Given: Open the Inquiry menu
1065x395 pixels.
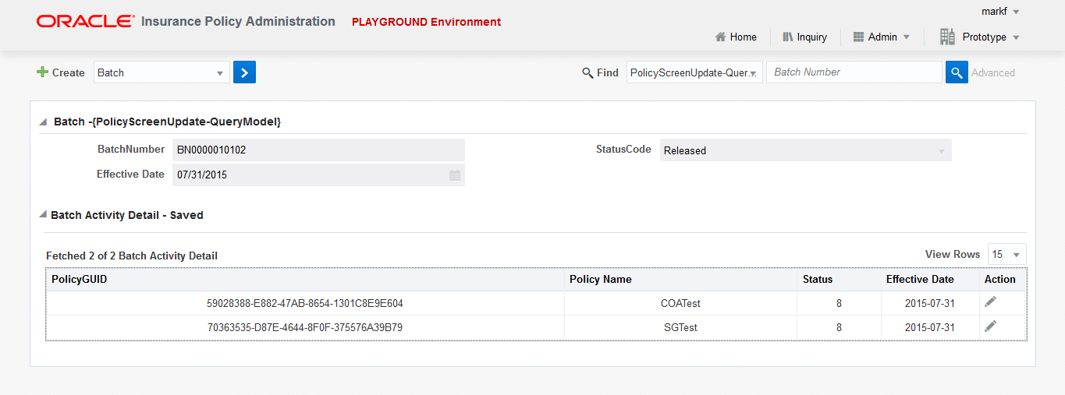Looking at the screenshot, I should click(x=804, y=37).
